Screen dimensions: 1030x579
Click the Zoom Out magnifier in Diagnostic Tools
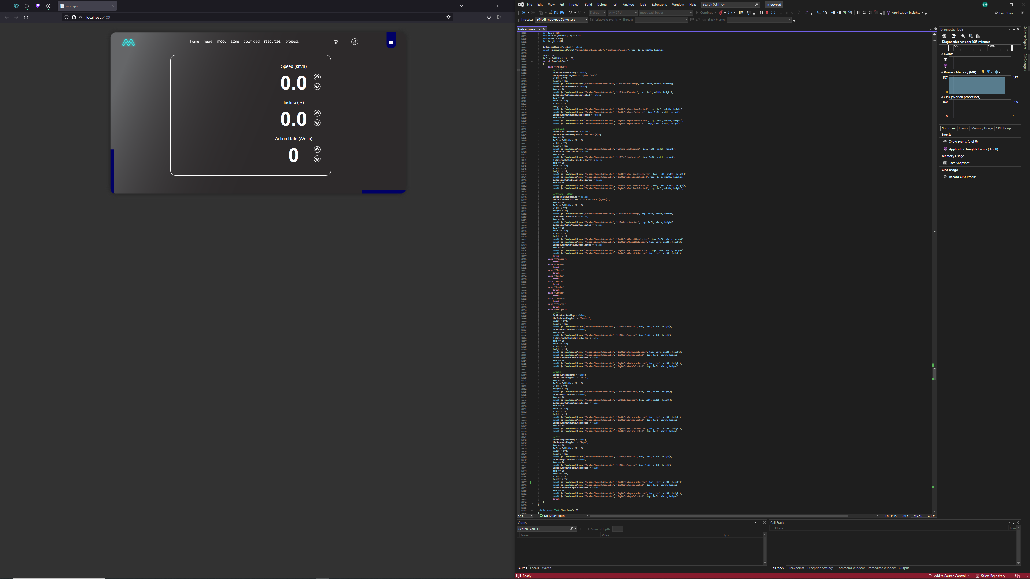click(971, 36)
